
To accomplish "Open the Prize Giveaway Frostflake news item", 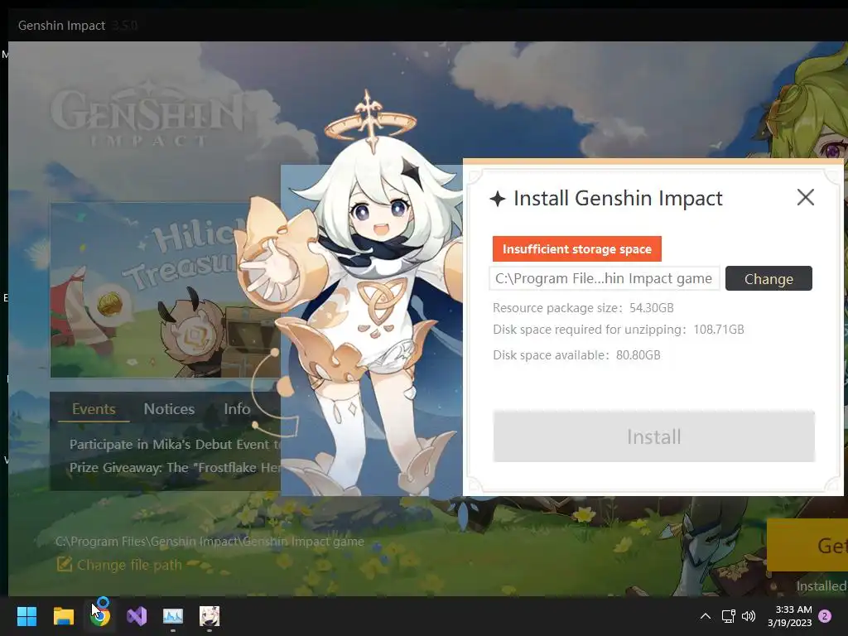I will (176, 468).
